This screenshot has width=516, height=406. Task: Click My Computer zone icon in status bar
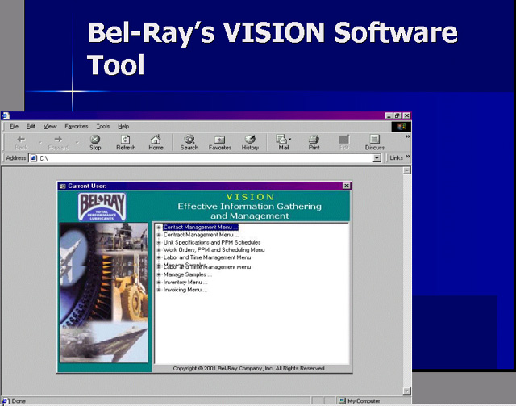point(342,400)
